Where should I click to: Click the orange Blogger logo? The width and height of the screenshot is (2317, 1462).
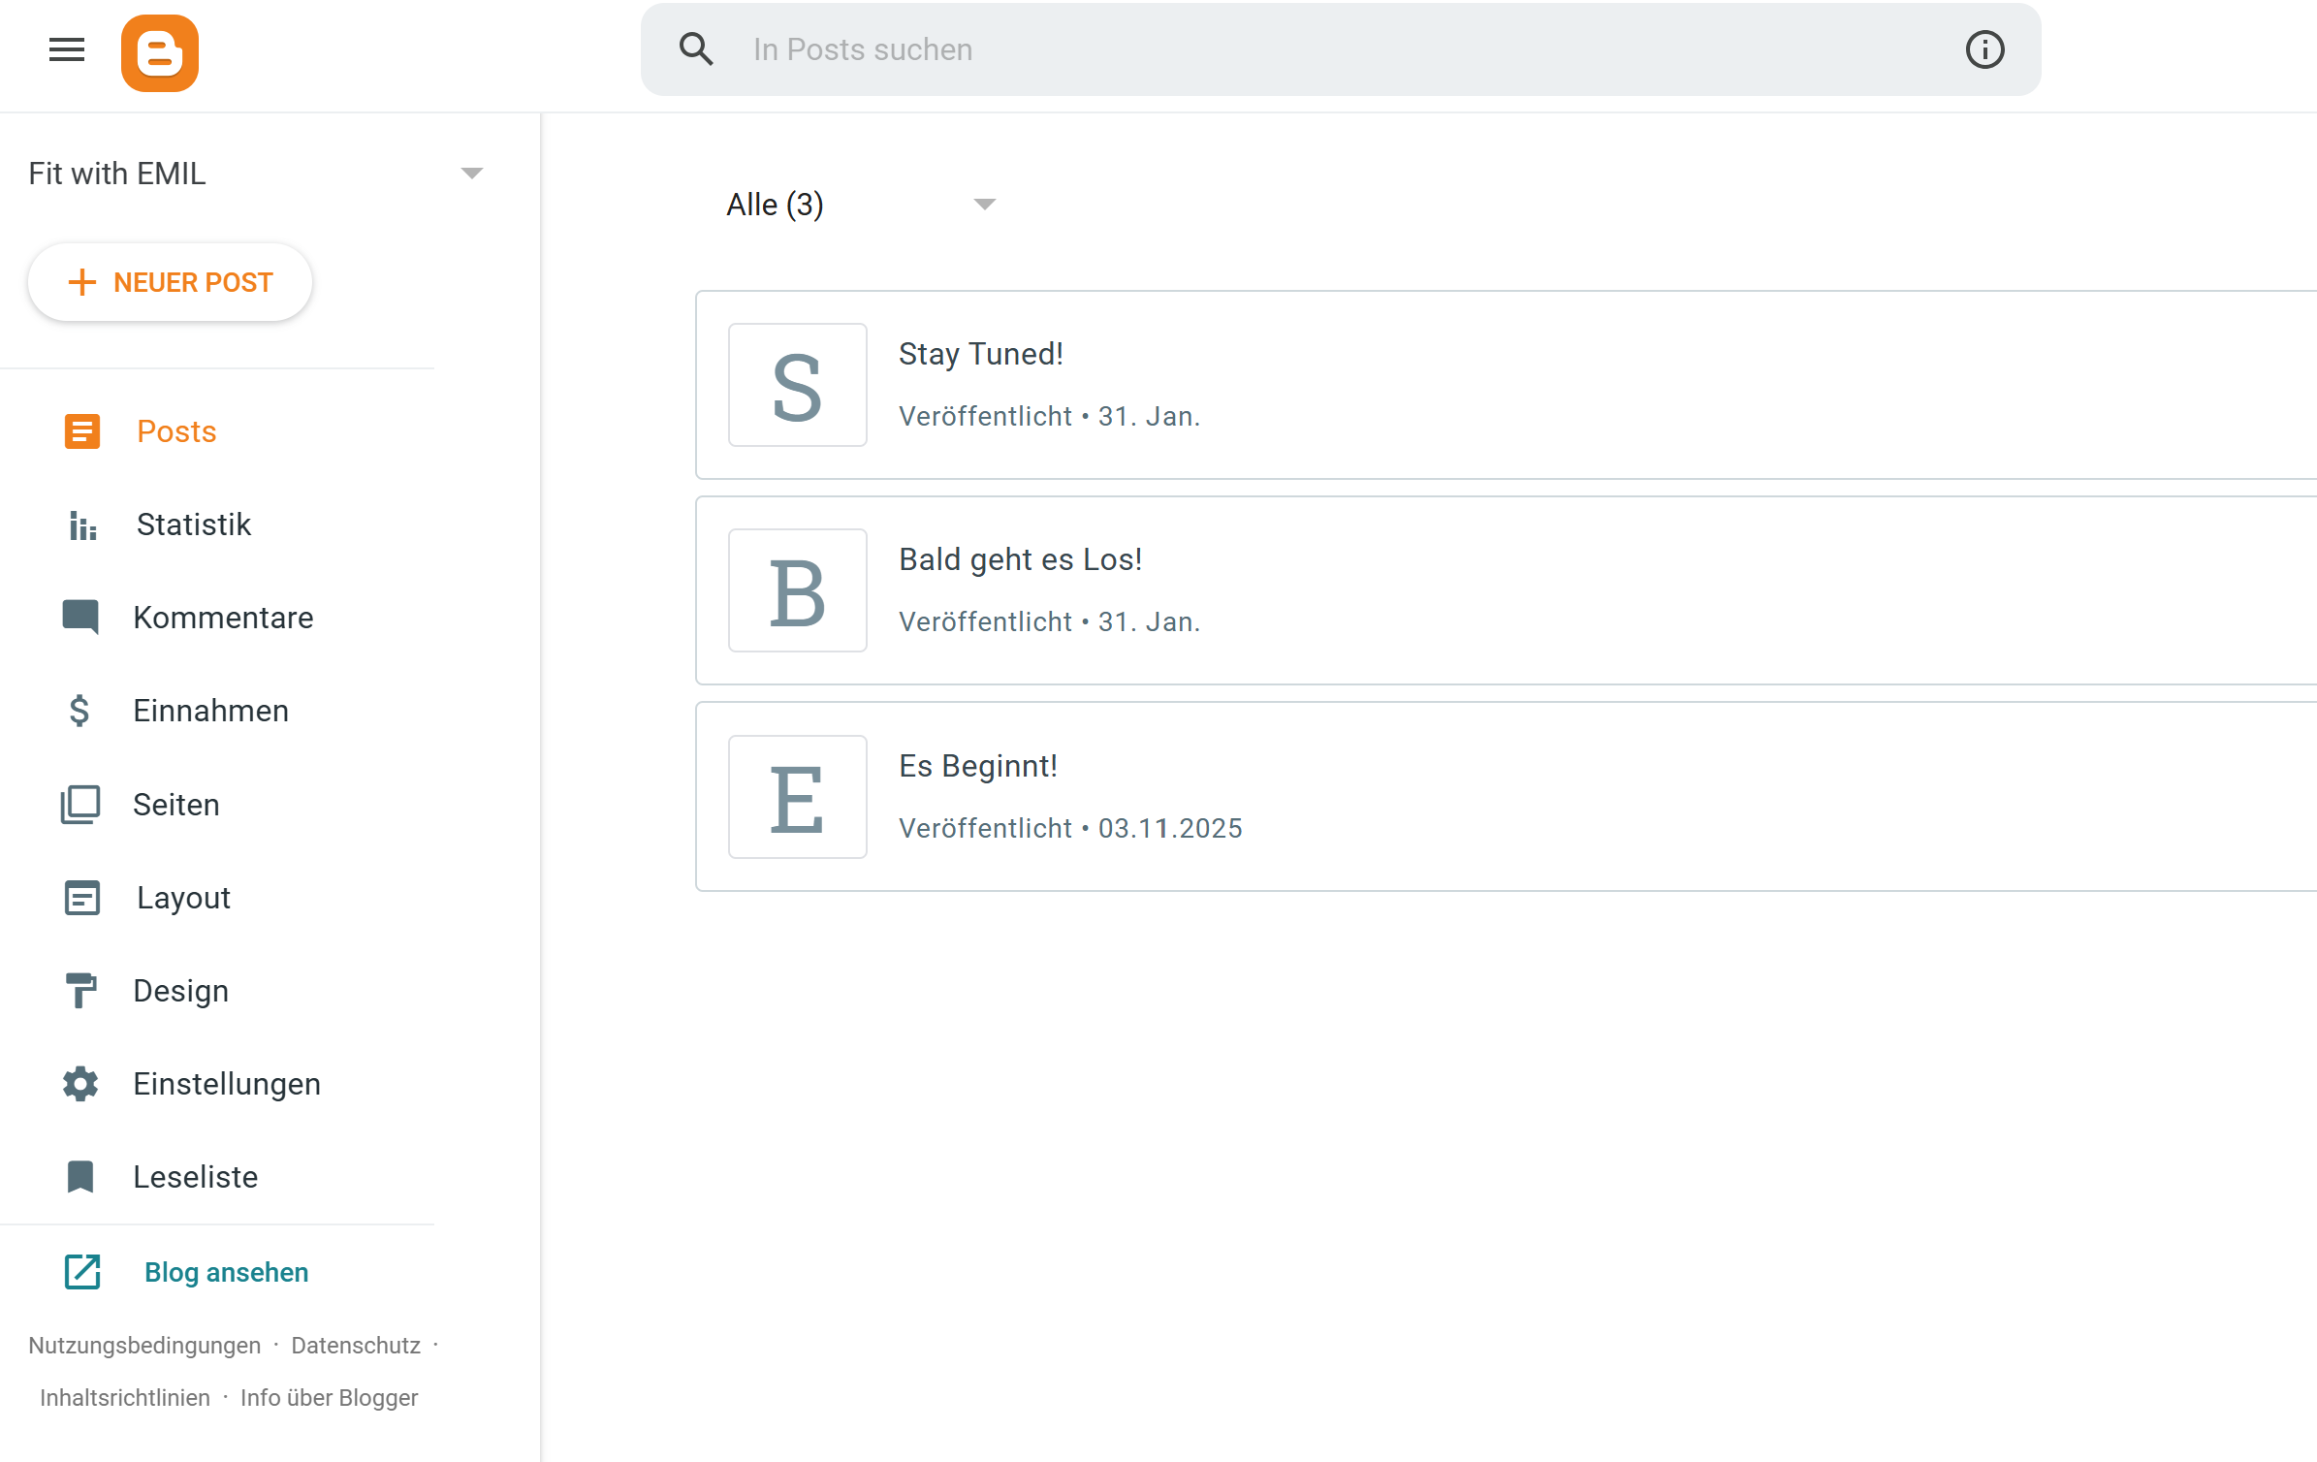pyautogui.click(x=160, y=53)
